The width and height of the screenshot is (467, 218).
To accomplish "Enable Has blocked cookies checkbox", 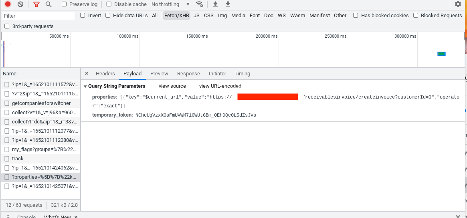I will pos(356,16).
